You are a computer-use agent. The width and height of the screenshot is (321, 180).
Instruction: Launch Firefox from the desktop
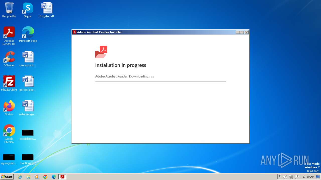click(9, 108)
